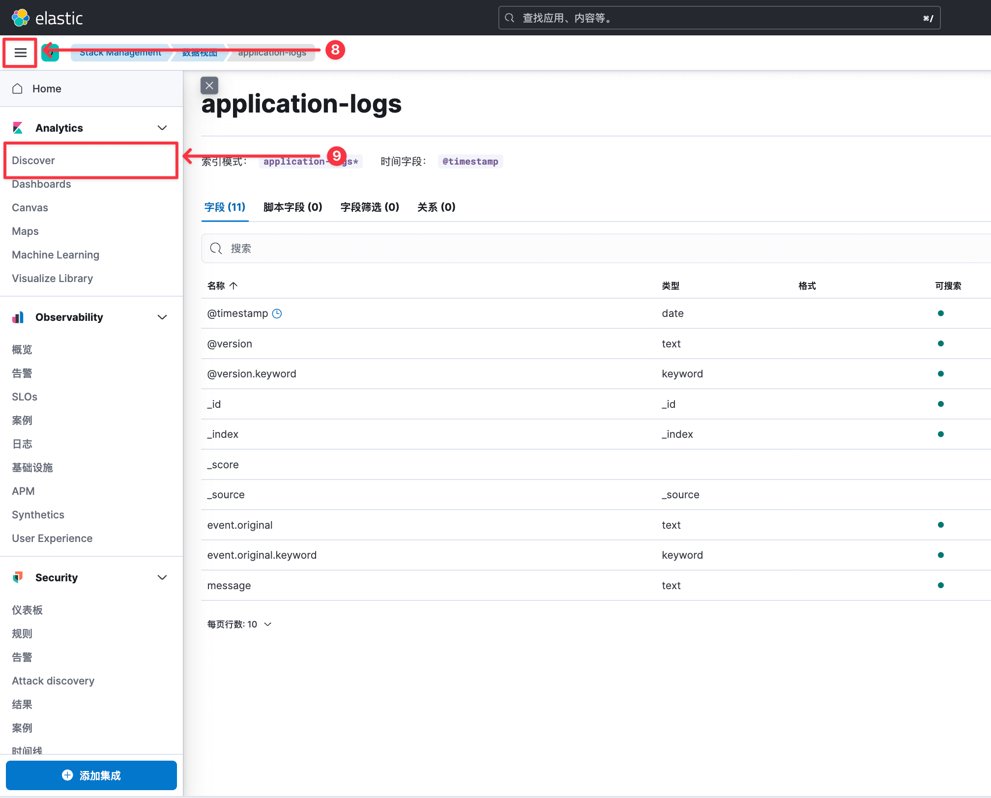
Task: Open APM under Observability
Action: [x=23, y=491]
